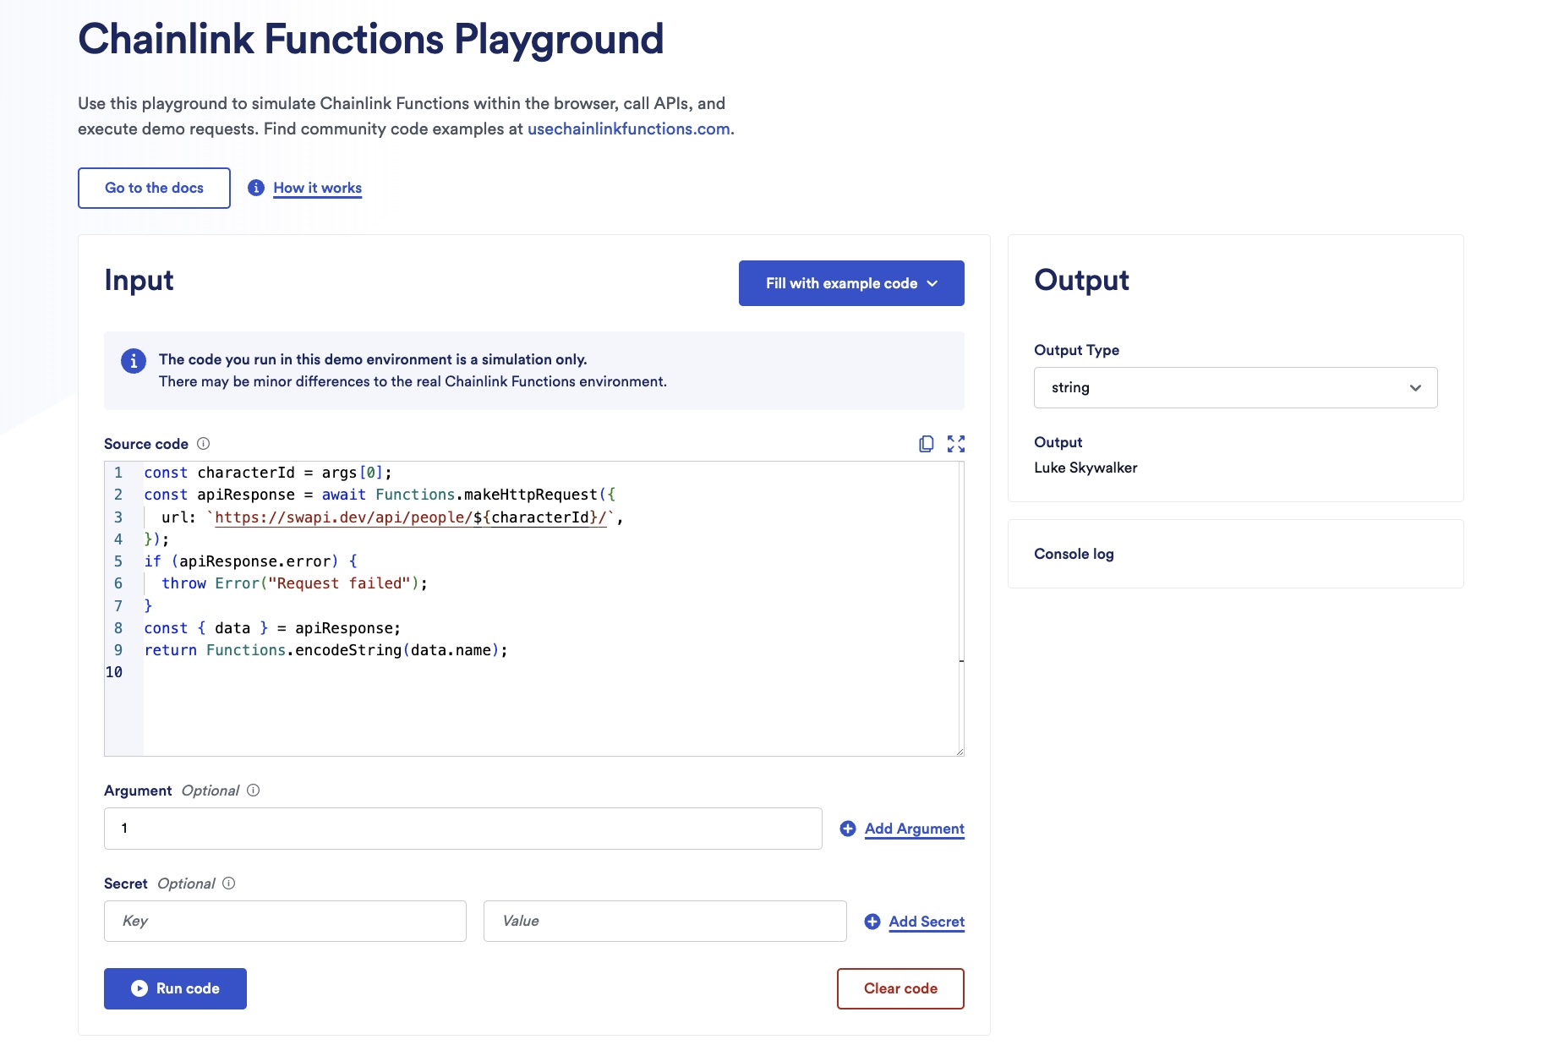This screenshot has width=1542, height=1045.
Task: Click the secret Key input field
Action: pos(285,922)
